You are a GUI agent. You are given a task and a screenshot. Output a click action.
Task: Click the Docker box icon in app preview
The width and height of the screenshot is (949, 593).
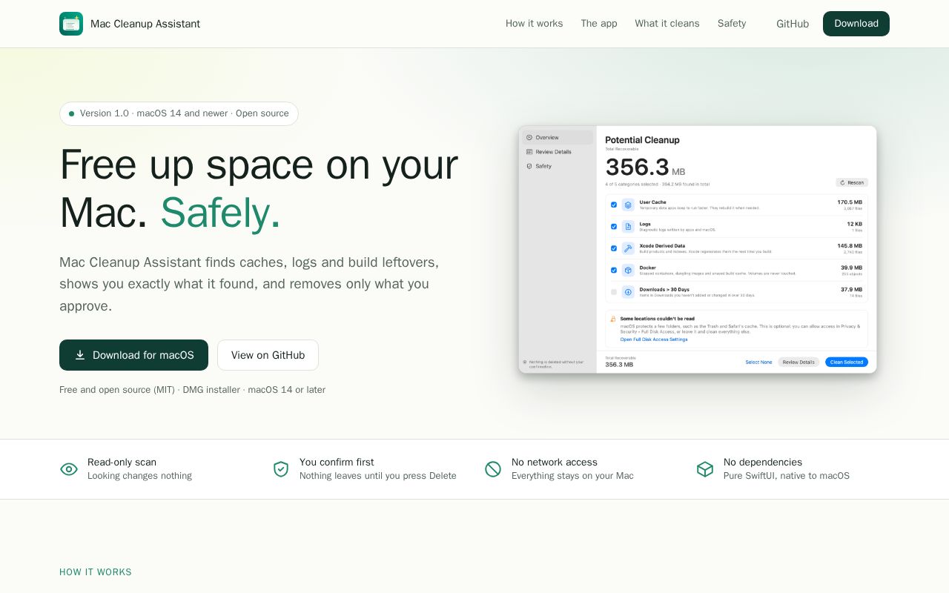click(x=628, y=271)
